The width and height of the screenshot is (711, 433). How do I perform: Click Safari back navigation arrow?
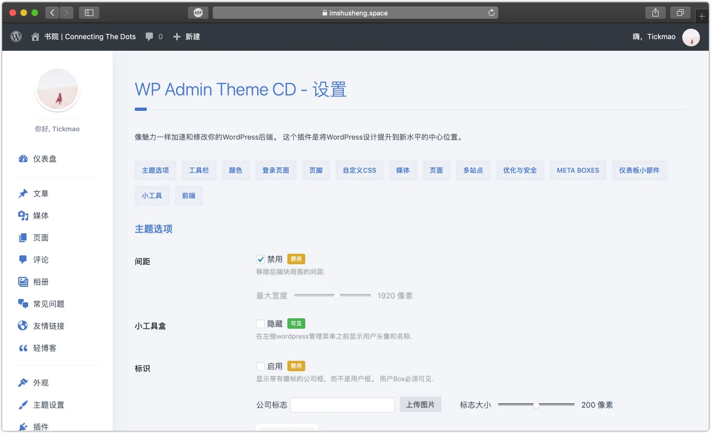coord(52,13)
